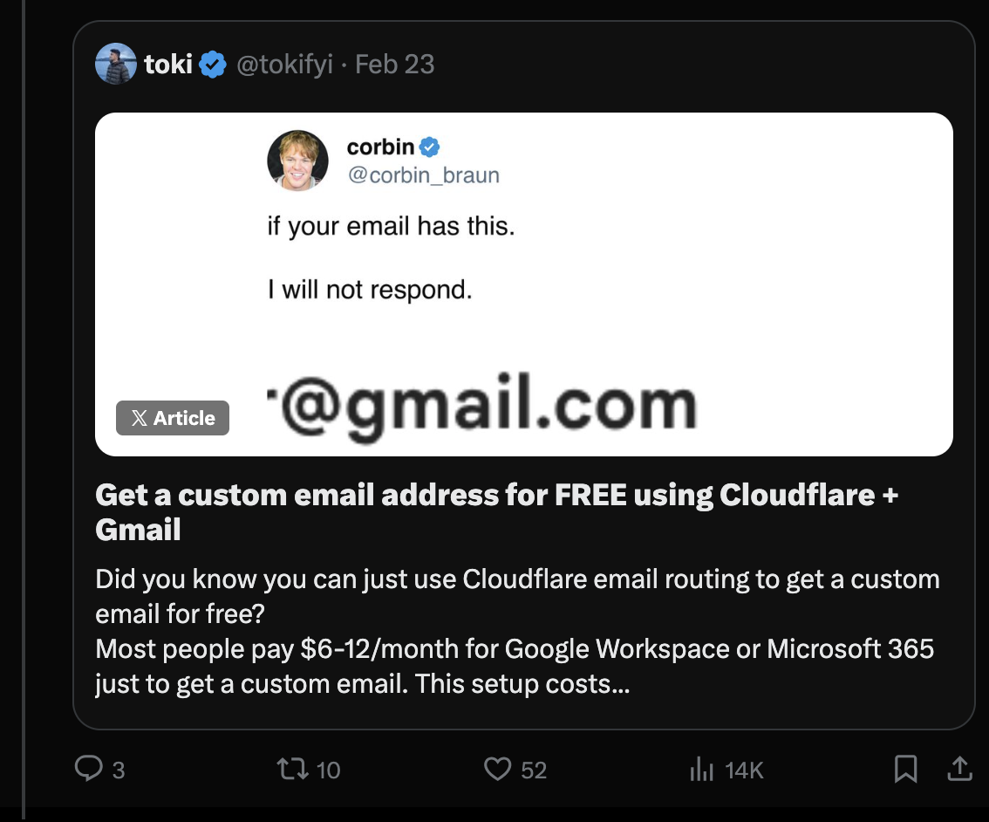Screen dimensions: 989x822
Task: Click the reply speech bubble icon
Action: (x=90, y=769)
